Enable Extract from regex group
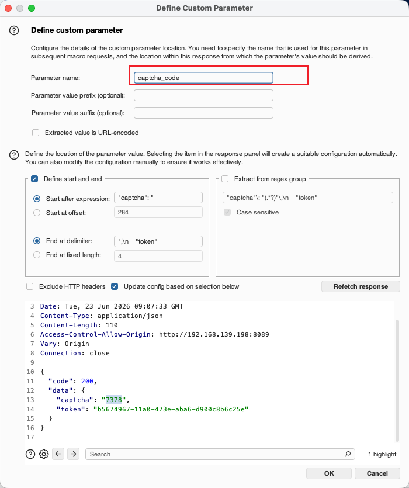 point(225,179)
